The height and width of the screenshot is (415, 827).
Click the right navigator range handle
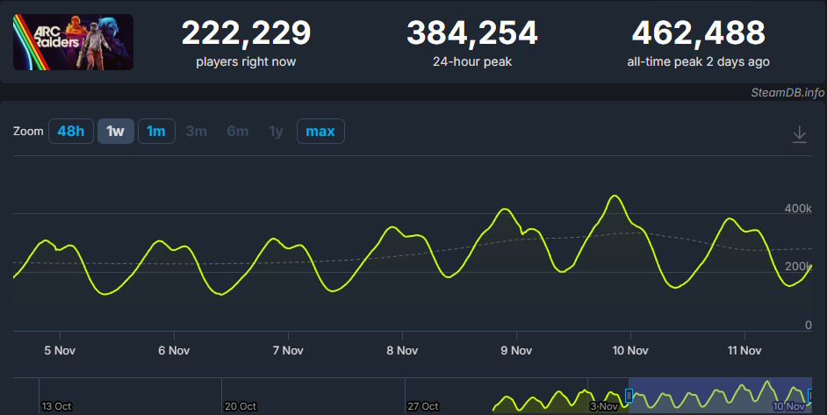810,396
